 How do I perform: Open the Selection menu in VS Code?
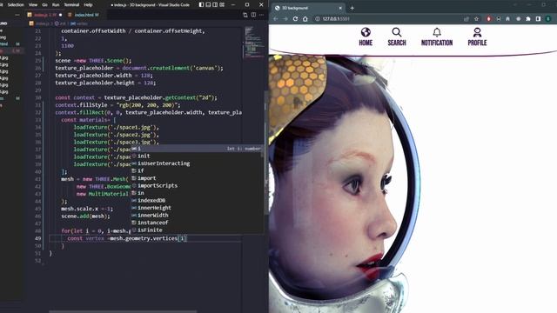16,5
